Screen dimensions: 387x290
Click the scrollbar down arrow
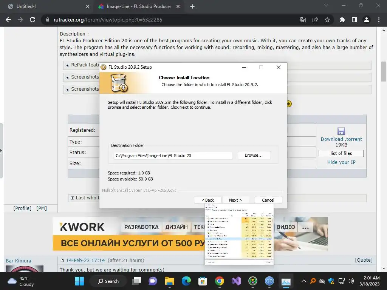point(384,268)
